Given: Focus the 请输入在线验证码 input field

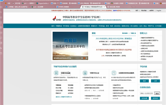Looking at the screenshot, I should click(147, 93).
